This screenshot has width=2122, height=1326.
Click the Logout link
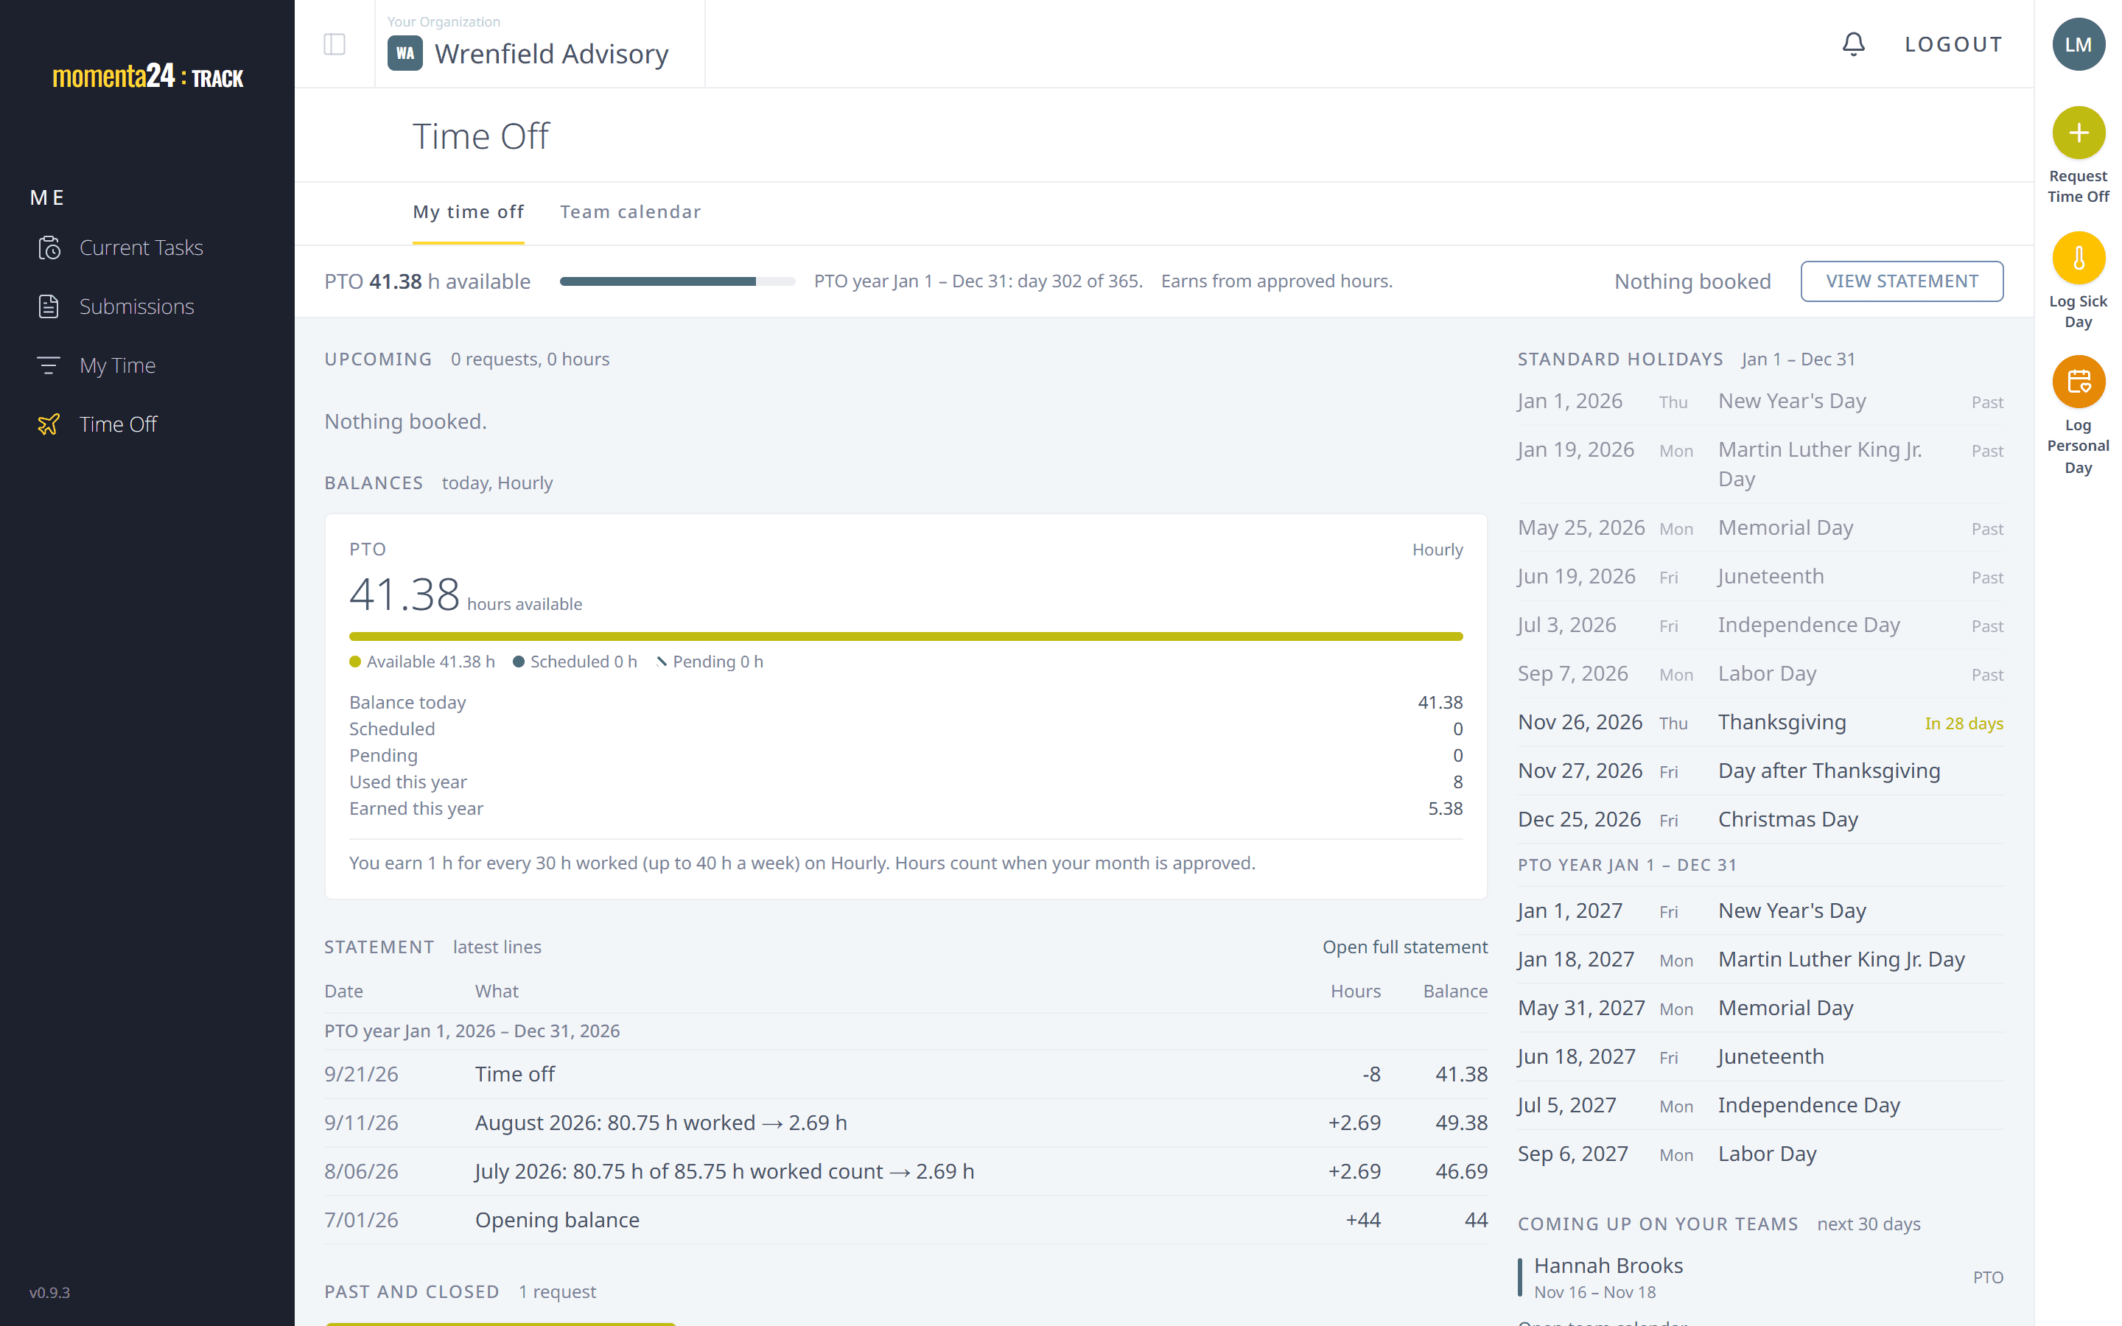point(1954,44)
